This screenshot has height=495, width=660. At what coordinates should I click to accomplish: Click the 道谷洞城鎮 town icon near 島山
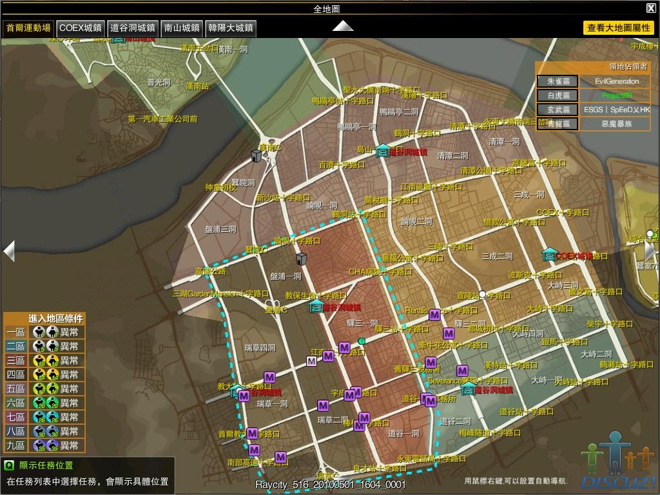(x=382, y=150)
